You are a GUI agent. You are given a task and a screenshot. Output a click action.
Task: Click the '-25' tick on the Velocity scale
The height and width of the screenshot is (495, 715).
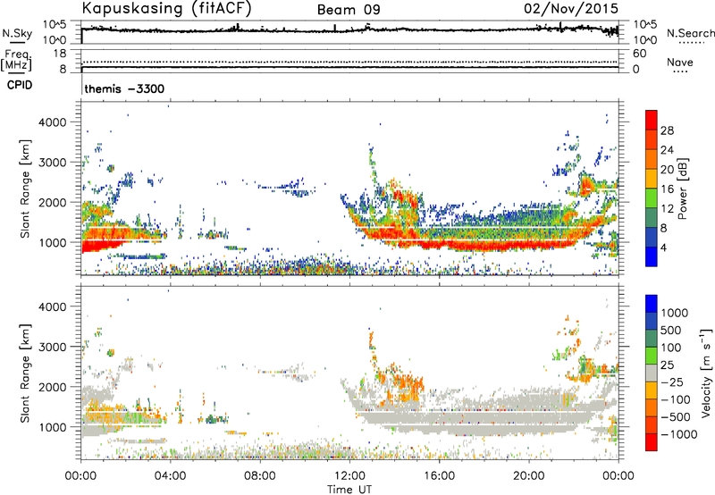click(x=673, y=382)
